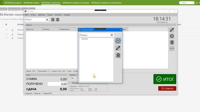Delete the category with the dialog's trash icon
Image resolution: width=200 pixels, height=112 pixels.
(118, 55)
